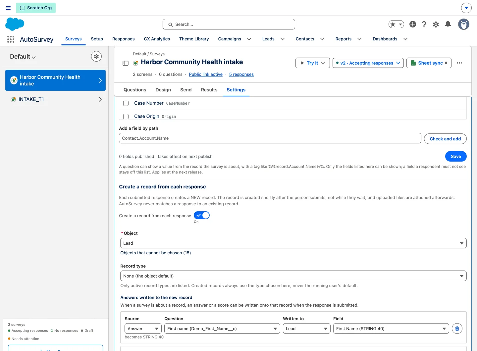Click the survey status icon beside title
Image resolution: width=477 pixels, height=351 pixels.
tap(135, 63)
